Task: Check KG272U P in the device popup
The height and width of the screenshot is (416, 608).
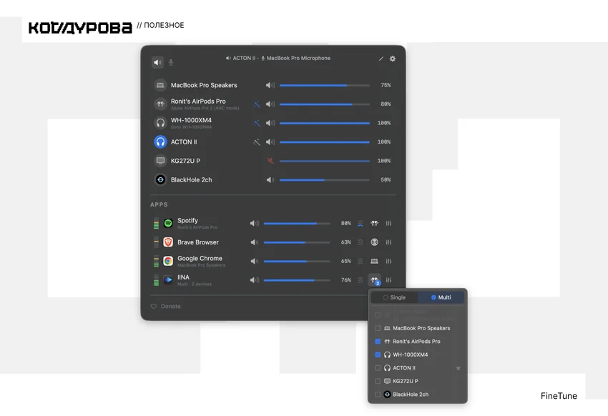Action: (x=378, y=381)
